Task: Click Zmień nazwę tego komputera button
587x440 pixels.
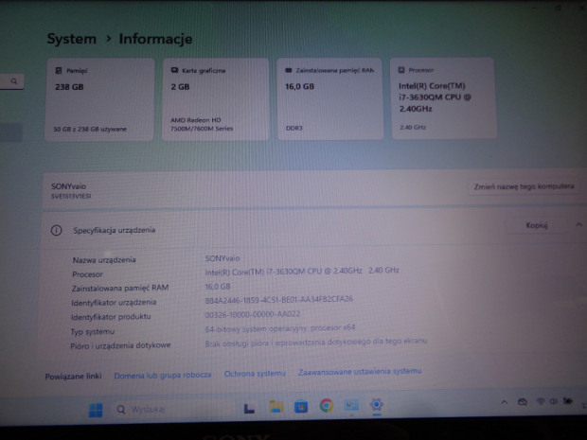Action: pos(524,186)
